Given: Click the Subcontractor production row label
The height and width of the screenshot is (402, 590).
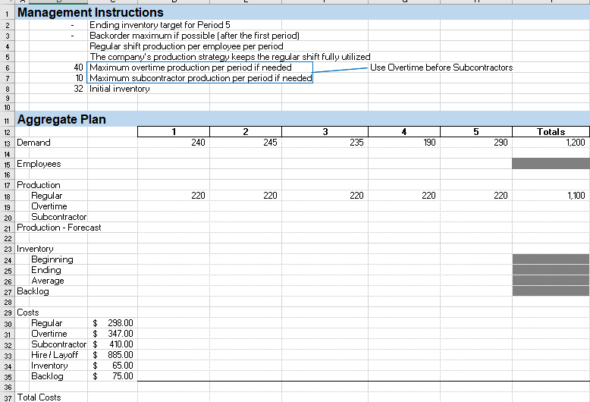Looking at the screenshot, I should tap(58, 217).
